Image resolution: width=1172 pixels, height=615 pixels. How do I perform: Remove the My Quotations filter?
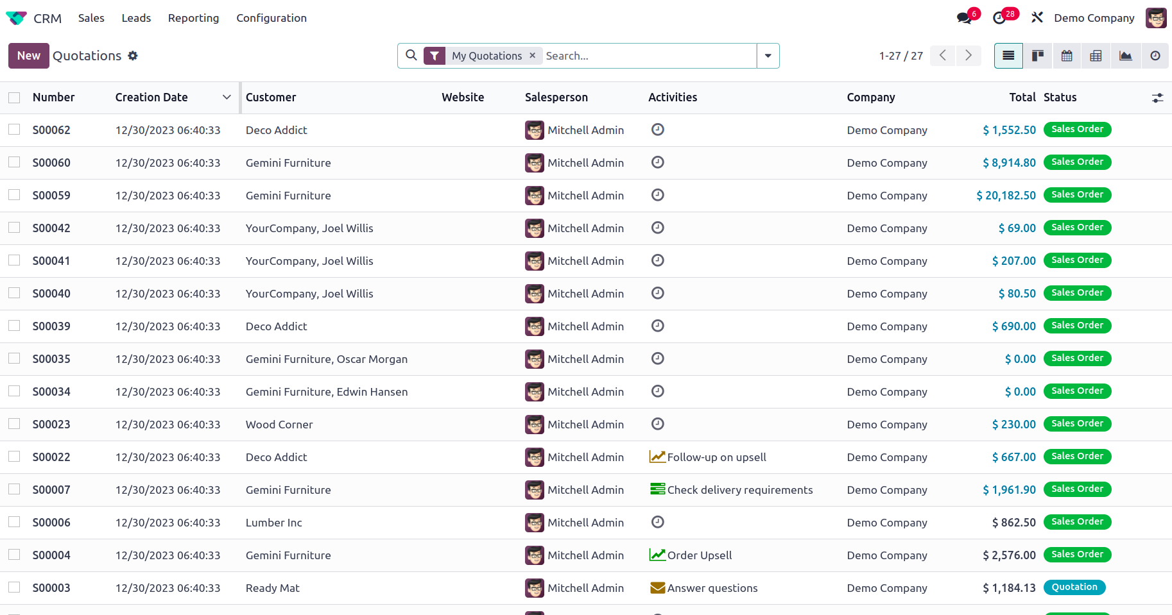coord(532,56)
